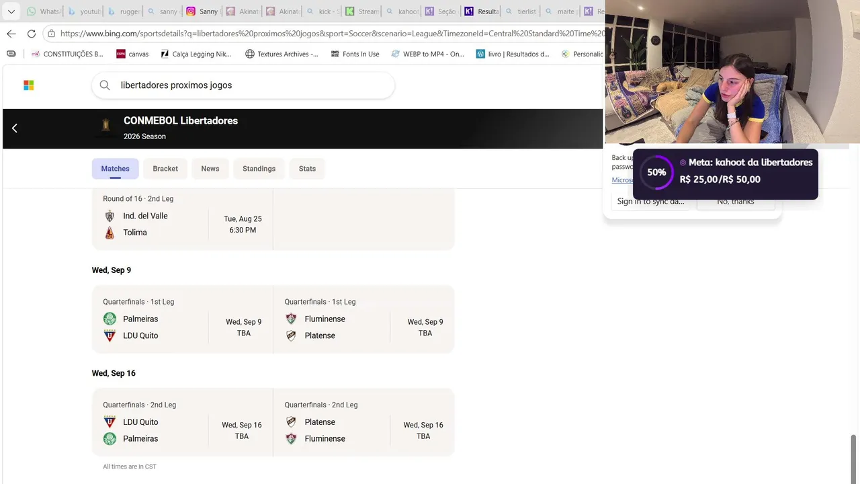The image size is (860, 484).
Task: Open the Textures Archives bookmark
Action: 282,54
